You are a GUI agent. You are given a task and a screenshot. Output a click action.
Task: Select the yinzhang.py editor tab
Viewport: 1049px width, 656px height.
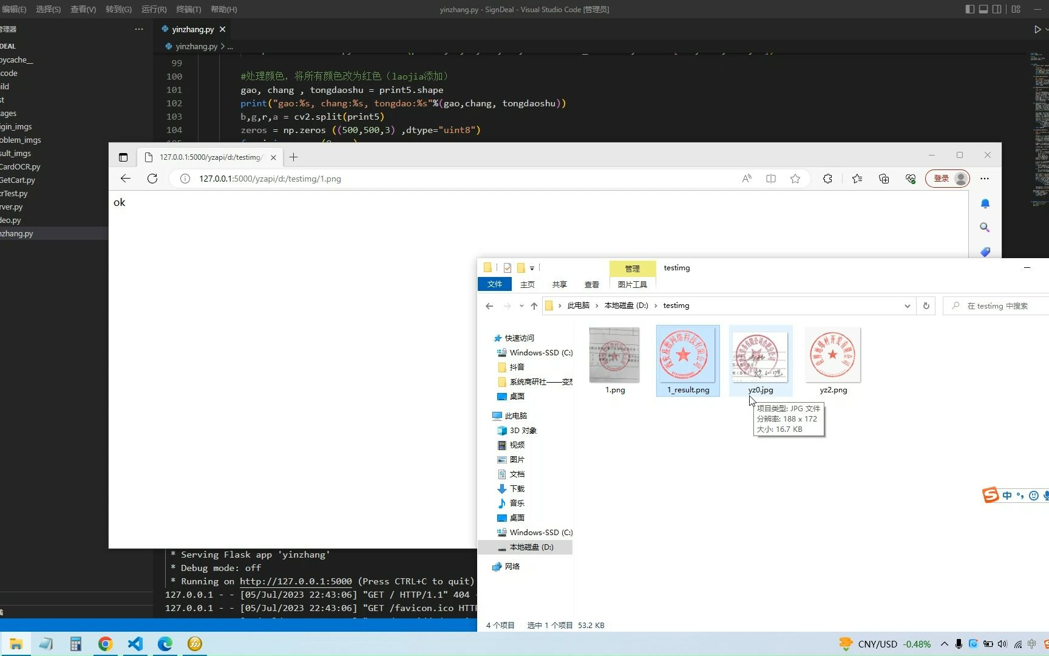tap(192, 29)
